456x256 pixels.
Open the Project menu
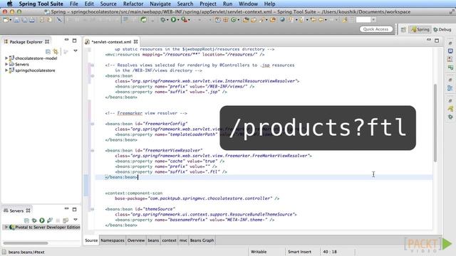pos(208,4)
